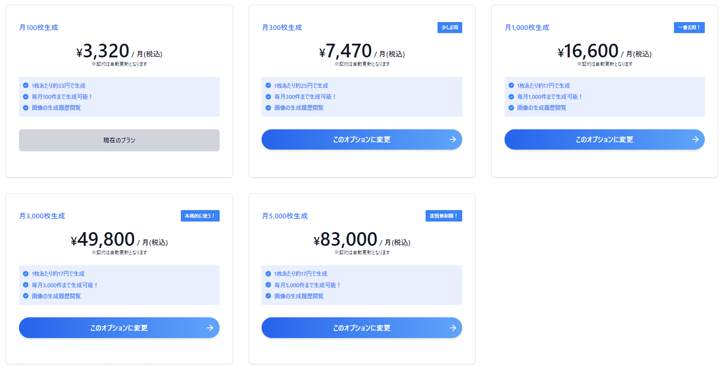Viewport: 722px width, 376px height.
Task: Click the arrow icon on 月3,000枚 plan button
Action: (x=210, y=328)
